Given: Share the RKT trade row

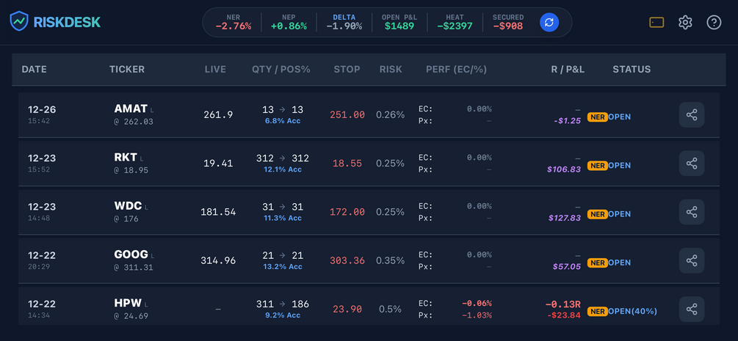Looking at the screenshot, I should (692, 164).
